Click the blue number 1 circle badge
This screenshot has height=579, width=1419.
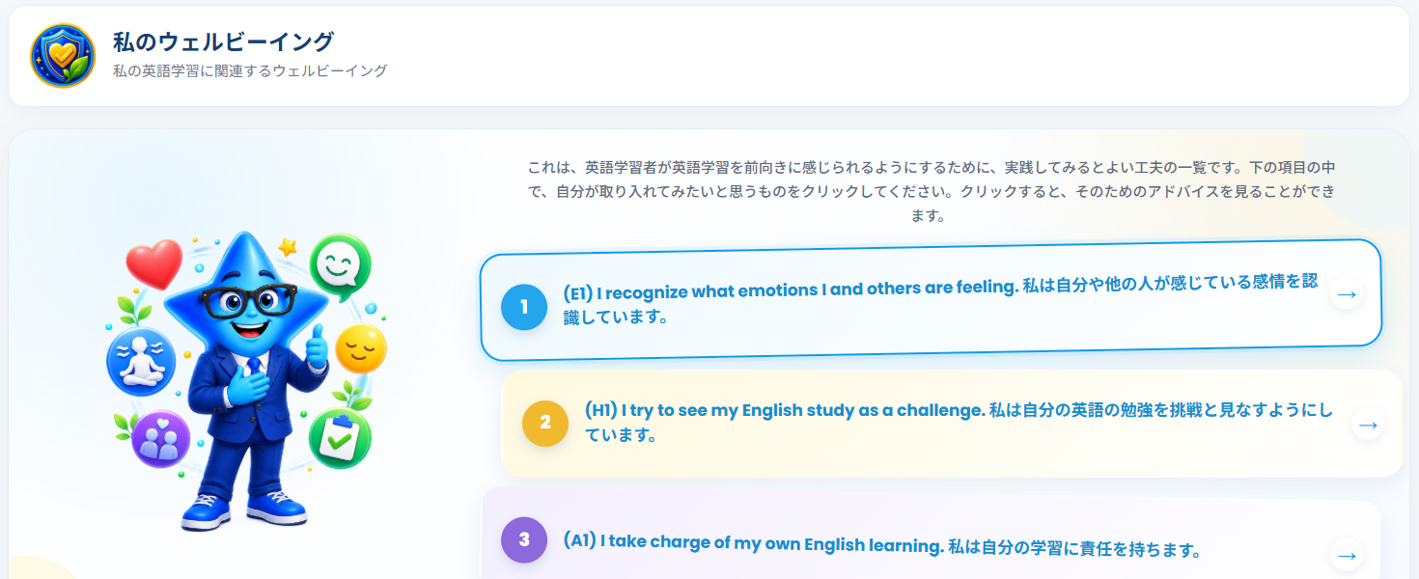(524, 307)
